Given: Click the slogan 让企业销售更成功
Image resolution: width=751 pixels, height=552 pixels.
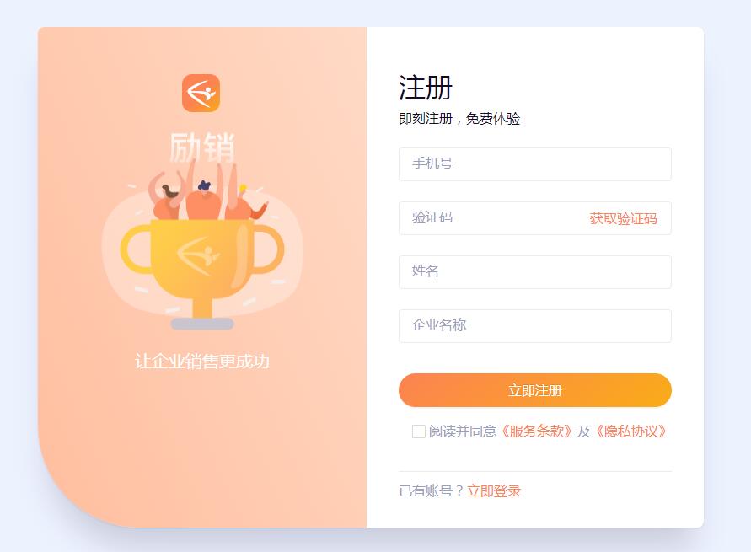Looking at the screenshot, I should click(202, 361).
